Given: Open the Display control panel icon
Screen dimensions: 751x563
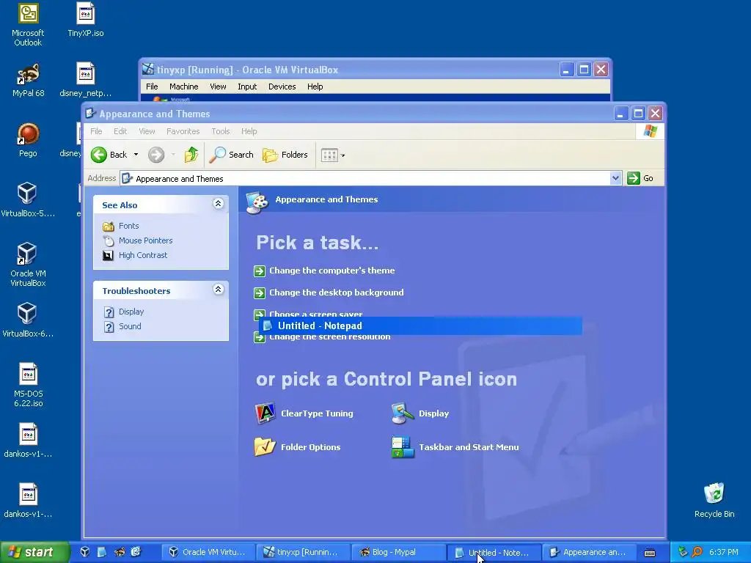Looking at the screenshot, I should coord(420,413).
